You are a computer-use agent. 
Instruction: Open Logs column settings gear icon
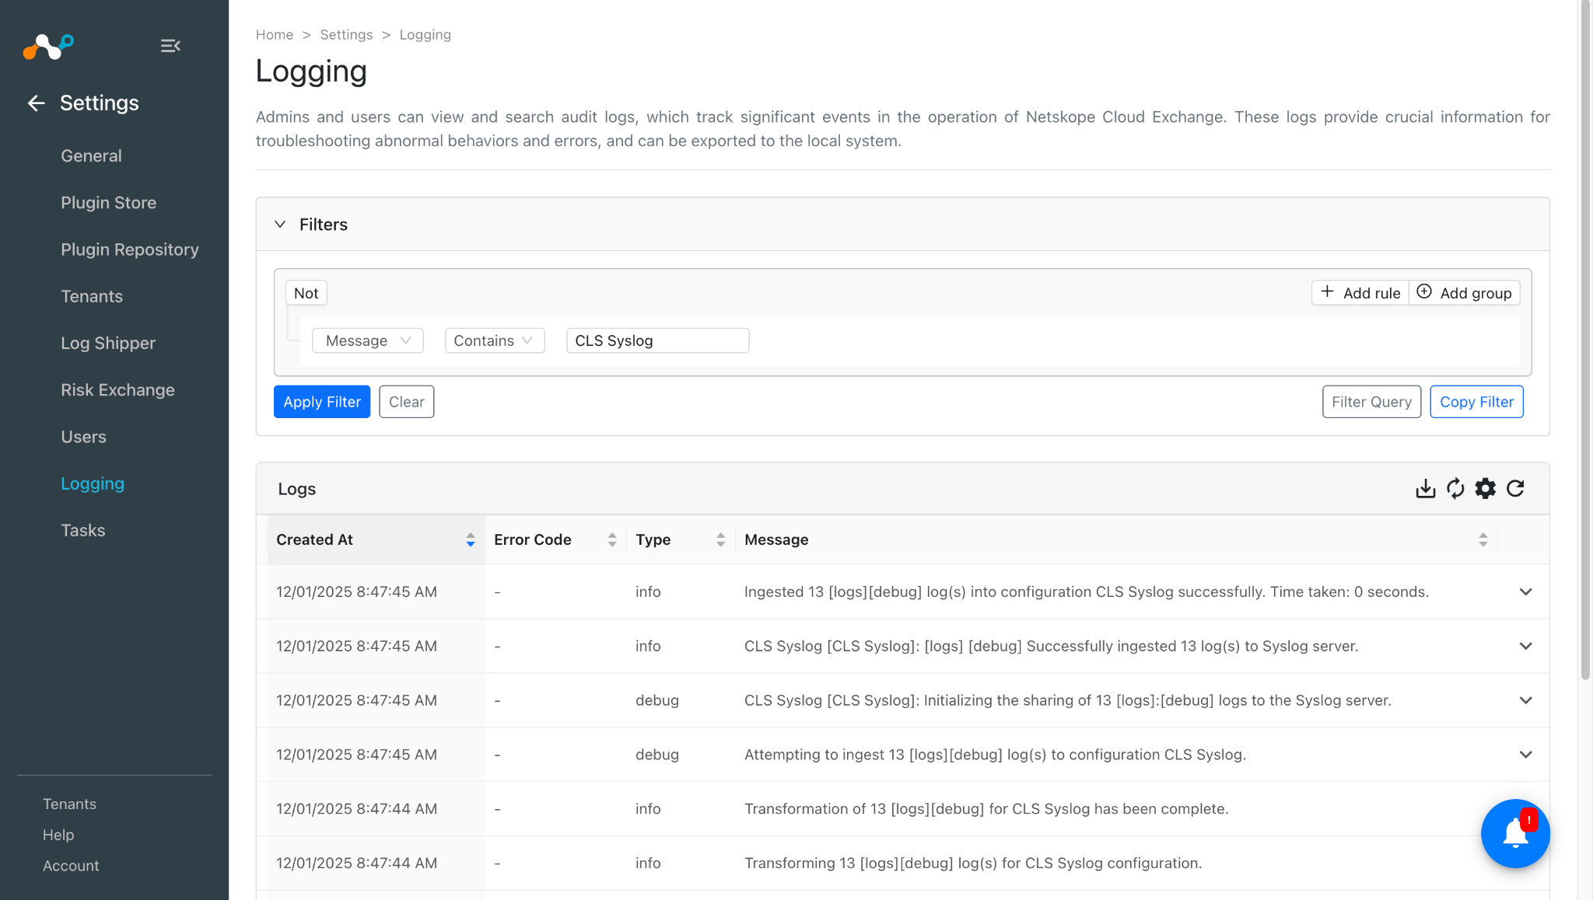click(x=1486, y=488)
